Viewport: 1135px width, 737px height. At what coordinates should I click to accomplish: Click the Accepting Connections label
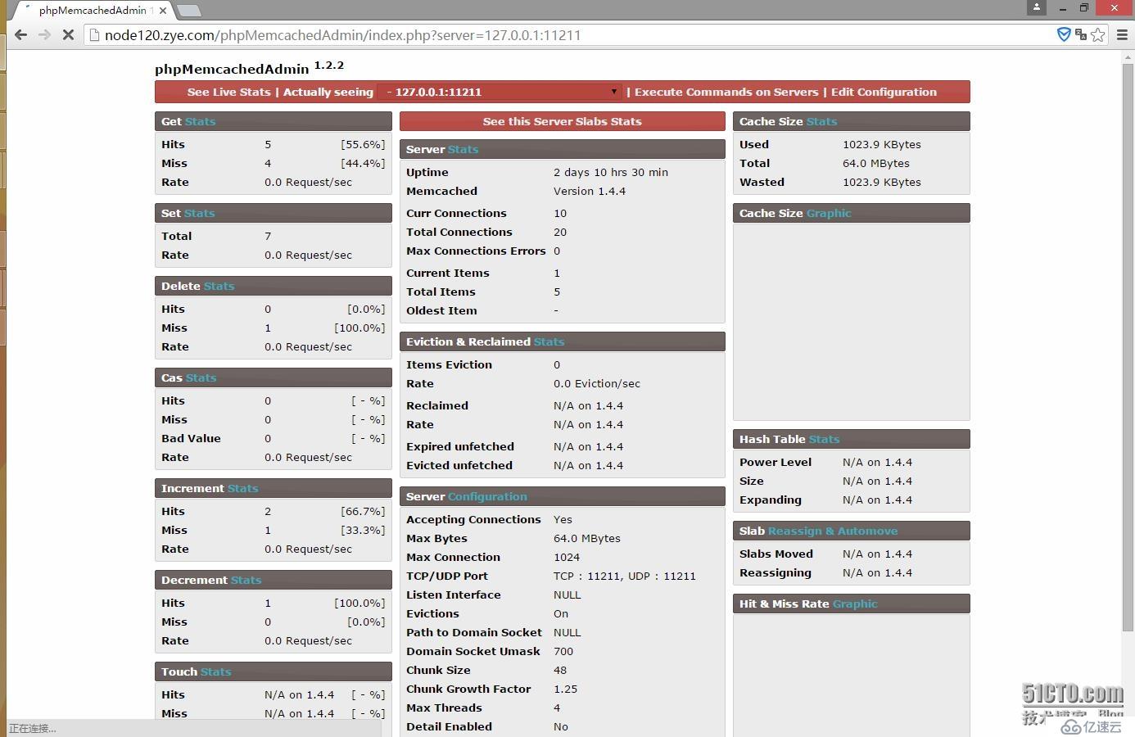(x=473, y=519)
